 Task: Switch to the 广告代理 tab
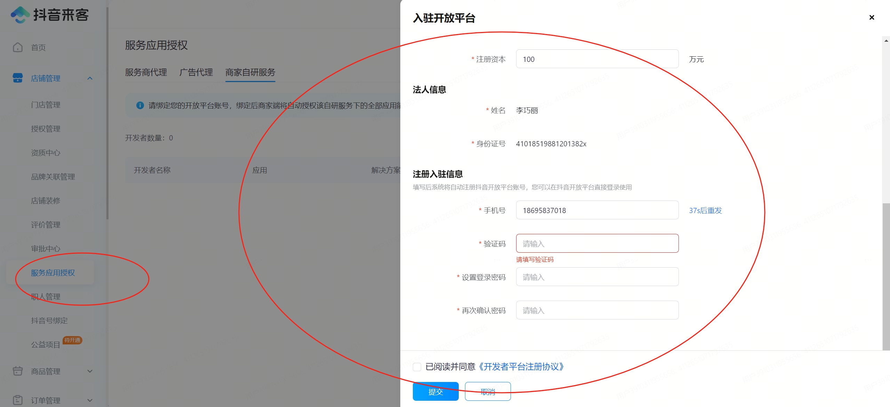196,72
